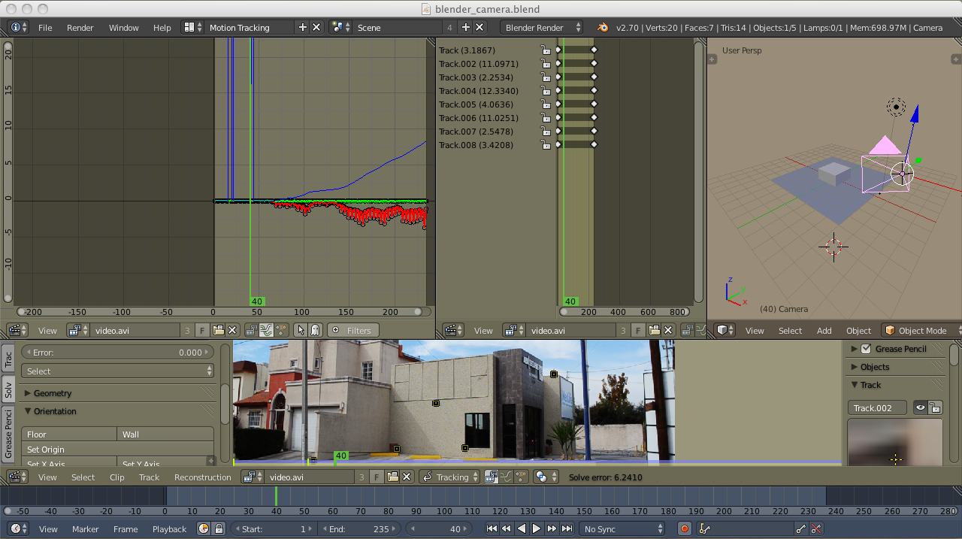
Task: Jump to the last frame
Action: coord(567,528)
